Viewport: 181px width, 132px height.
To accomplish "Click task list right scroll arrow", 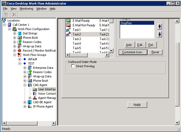I will (x=107, y=55).
